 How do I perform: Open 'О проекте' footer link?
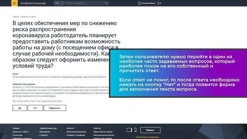[x=44, y=135]
